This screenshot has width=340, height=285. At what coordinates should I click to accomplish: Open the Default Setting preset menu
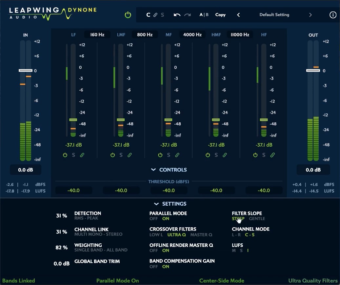pos(274,15)
